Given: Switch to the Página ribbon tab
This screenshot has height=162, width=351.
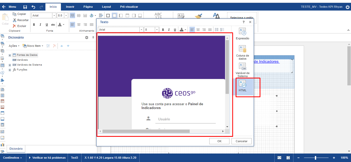Looking at the screenshot, I should click(x=88, y=7).
